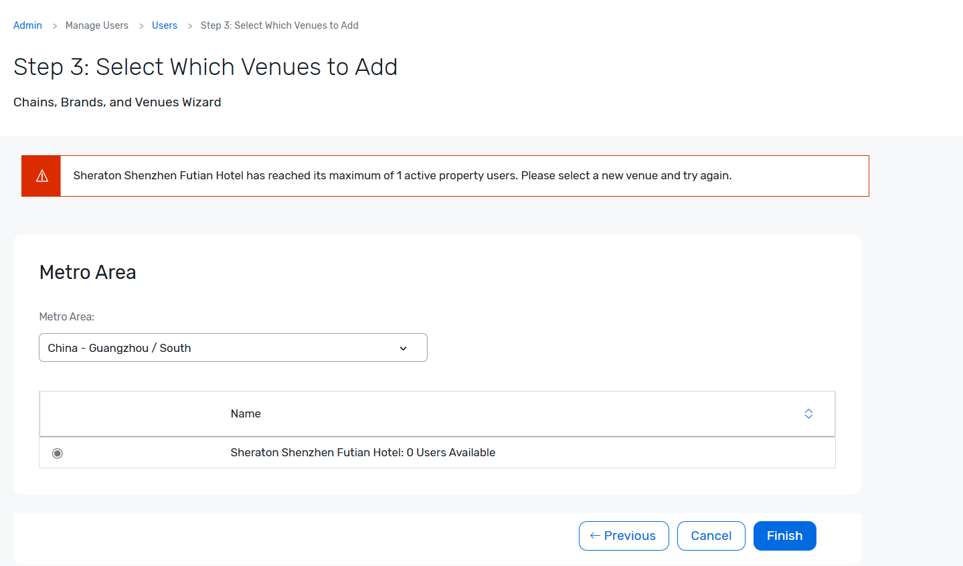
Task: Click the Metro Area section heading
Action: pos(88,272)
